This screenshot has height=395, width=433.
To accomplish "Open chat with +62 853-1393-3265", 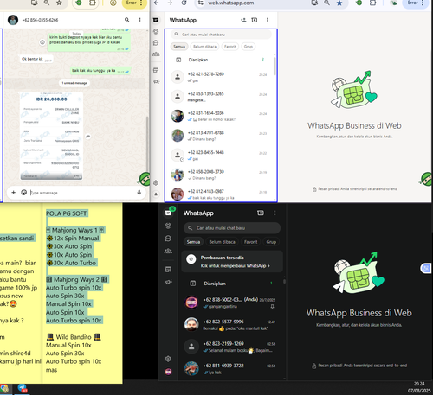I will pos(221,97).
